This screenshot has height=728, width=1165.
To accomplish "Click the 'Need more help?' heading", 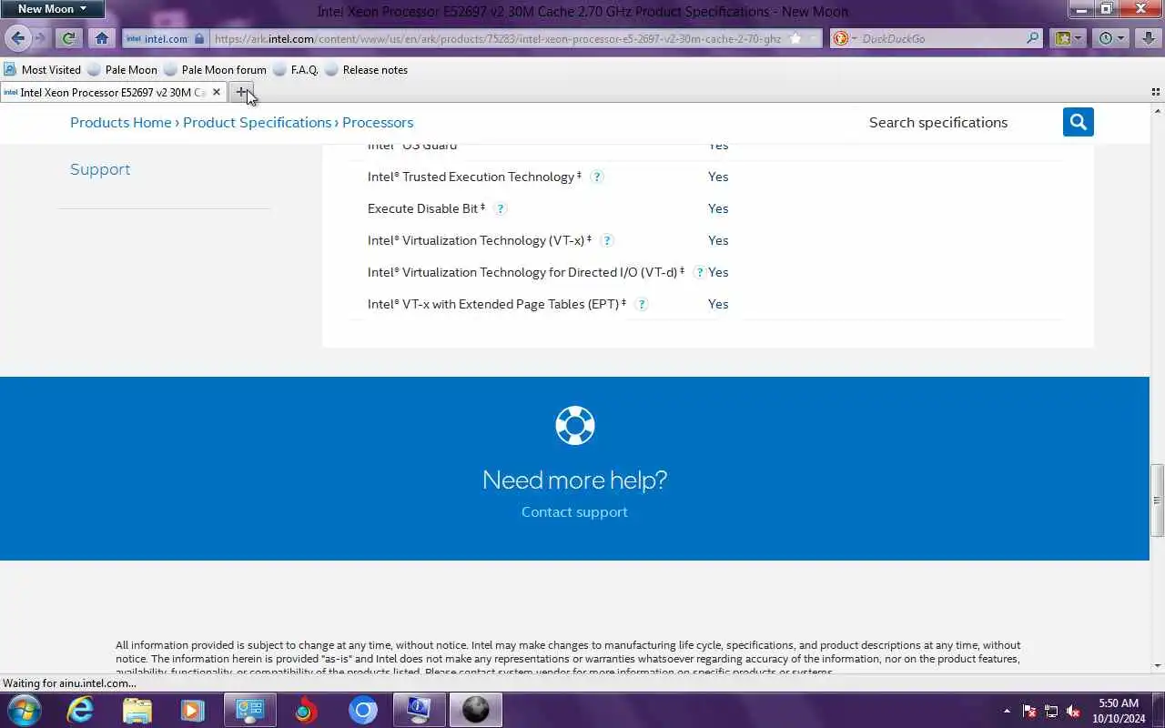I will click(x=574, y=480).
